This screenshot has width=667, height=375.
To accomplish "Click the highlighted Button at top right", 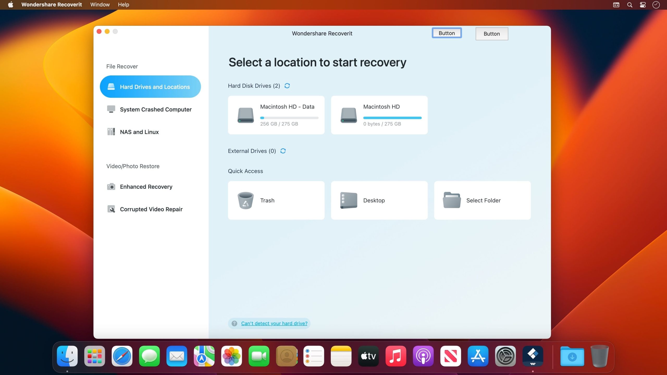I will [x=446, y=33].
